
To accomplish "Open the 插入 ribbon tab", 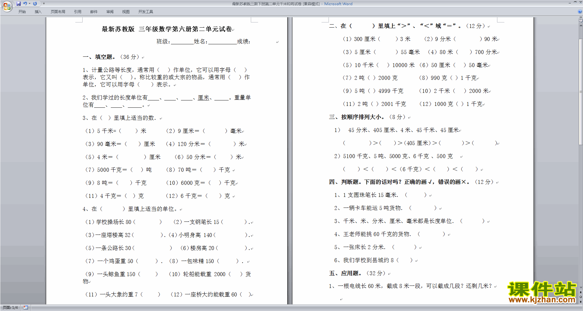I will [x=38, y=12].
